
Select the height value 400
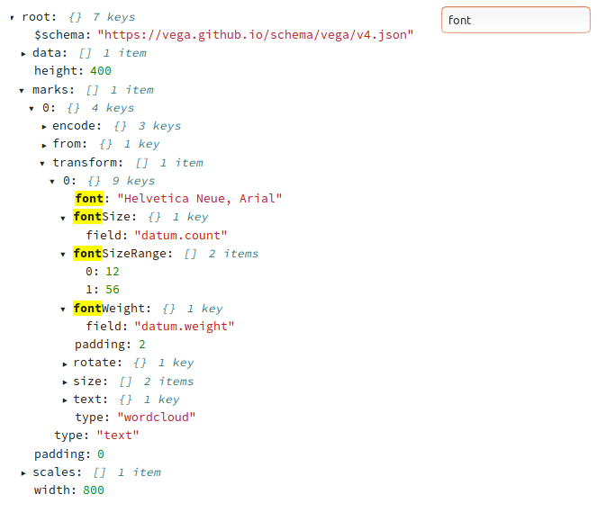click(x=100, y=71)
